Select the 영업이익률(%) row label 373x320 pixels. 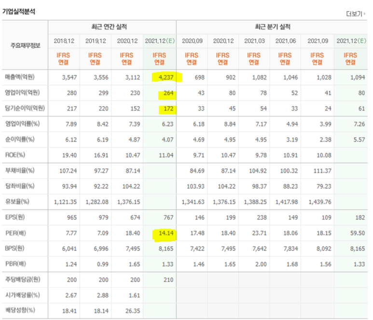point(22,124)
